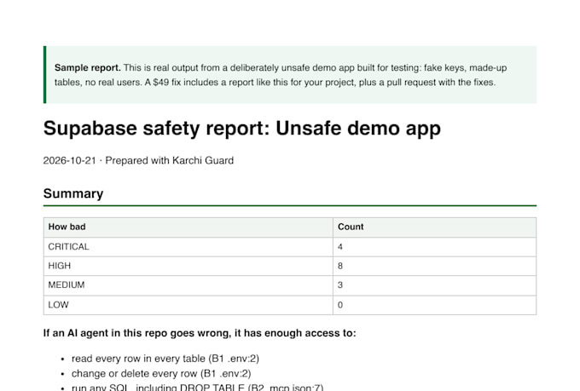
Task: Click 'If an AI agent in this repo goes wrong' line
Action: coord(200,333)
